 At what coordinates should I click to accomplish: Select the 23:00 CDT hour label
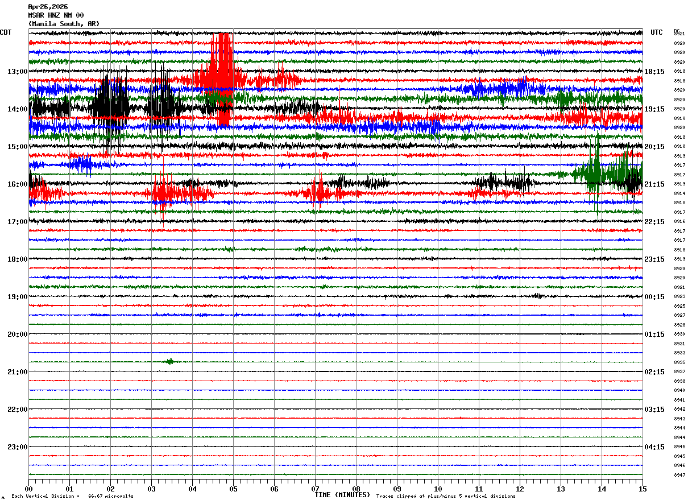(x=17, y=447)
